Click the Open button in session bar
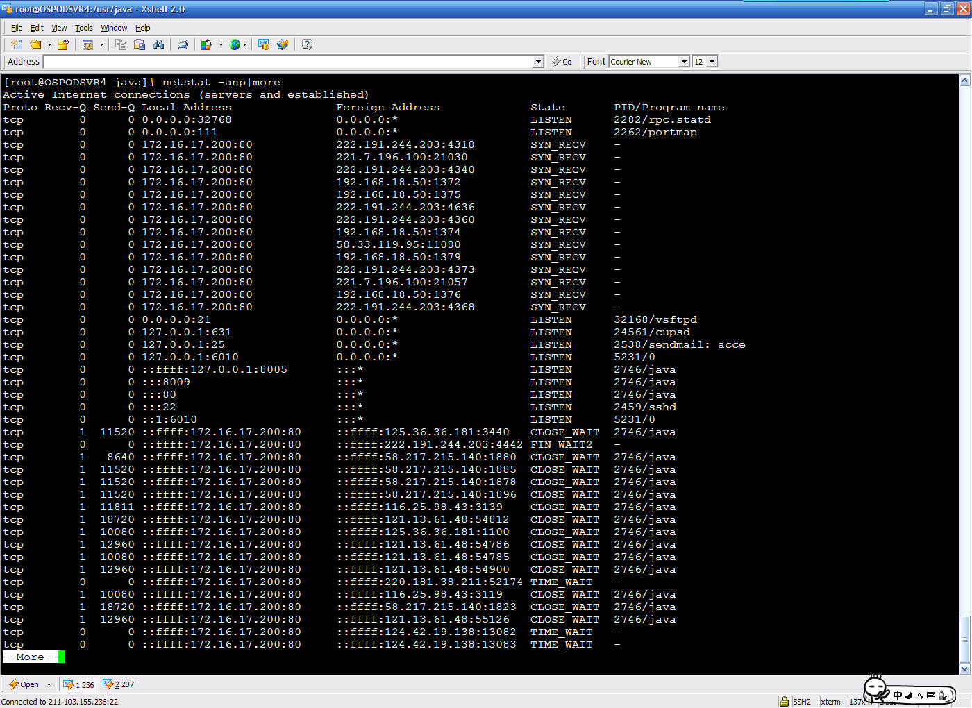 click(x=24, y=684)
